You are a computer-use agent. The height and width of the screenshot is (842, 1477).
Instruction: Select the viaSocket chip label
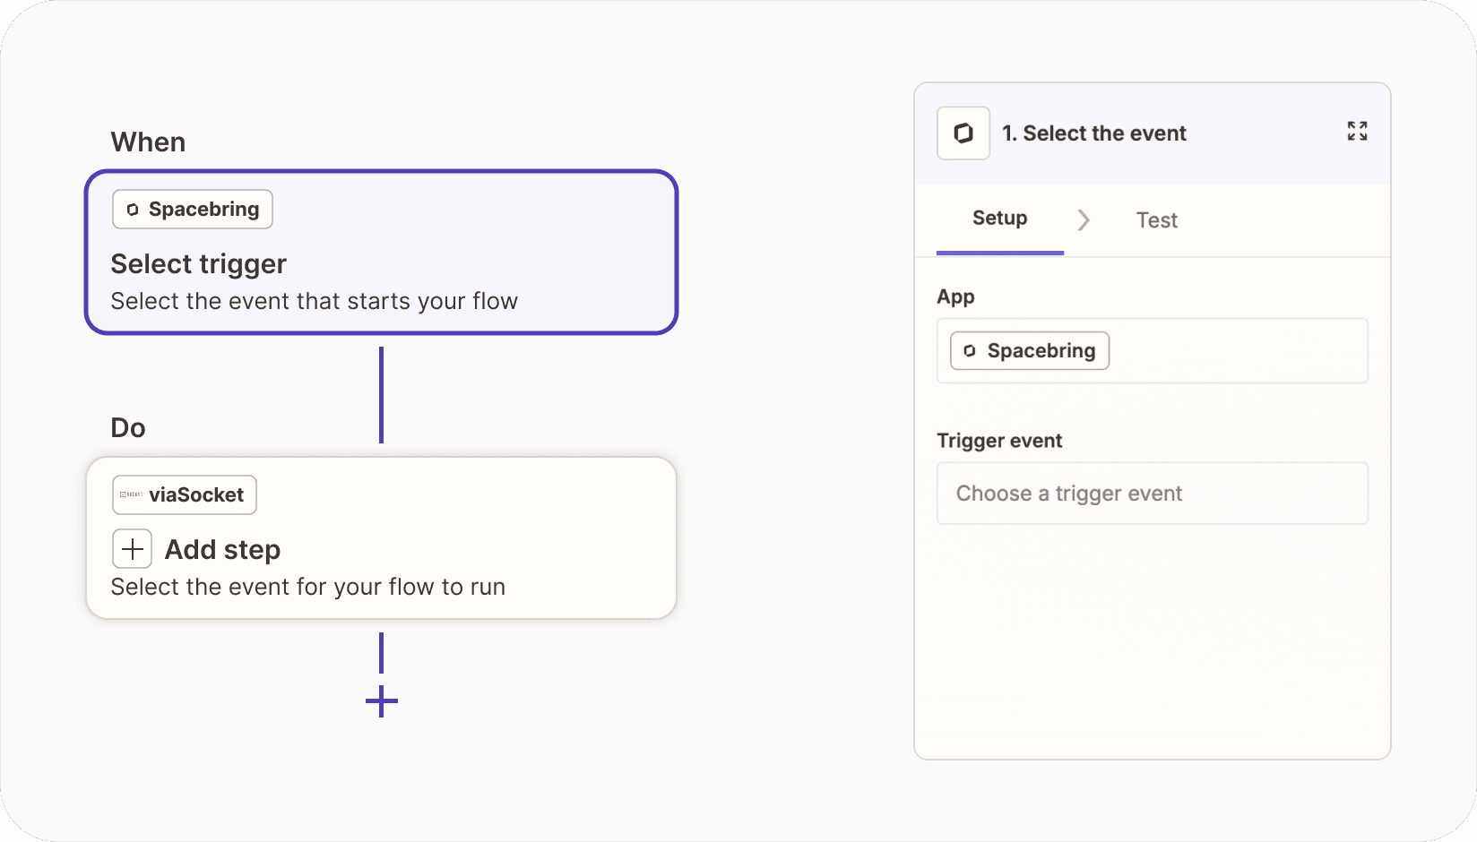click(x=196, y=495)
